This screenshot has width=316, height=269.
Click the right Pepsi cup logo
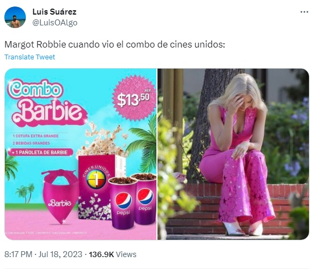point(145,197)
